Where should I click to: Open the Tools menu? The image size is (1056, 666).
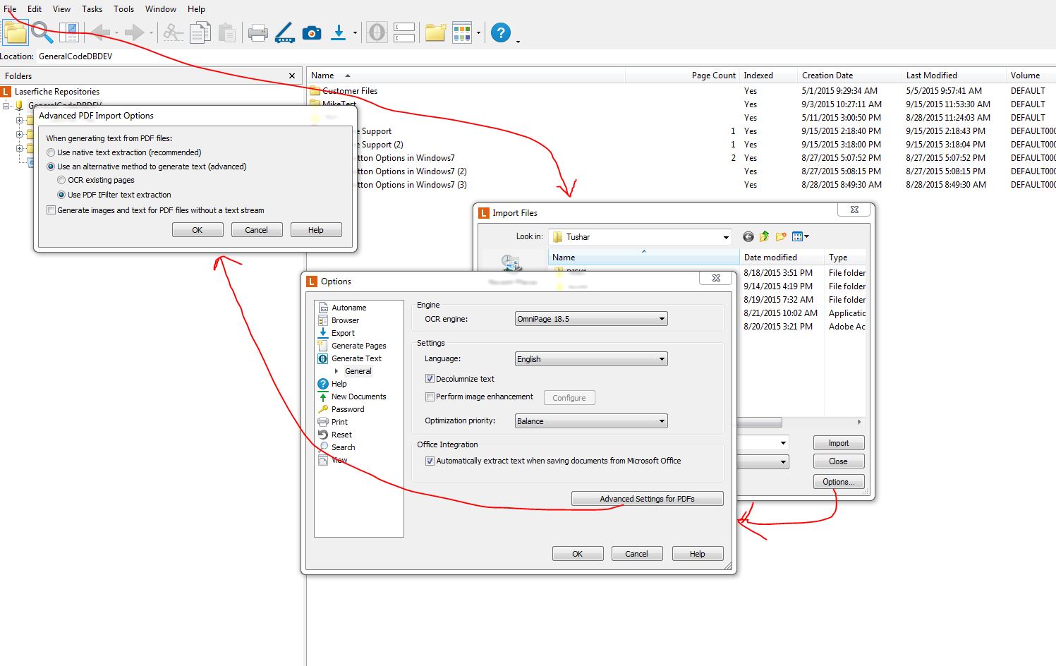[123, 9]
